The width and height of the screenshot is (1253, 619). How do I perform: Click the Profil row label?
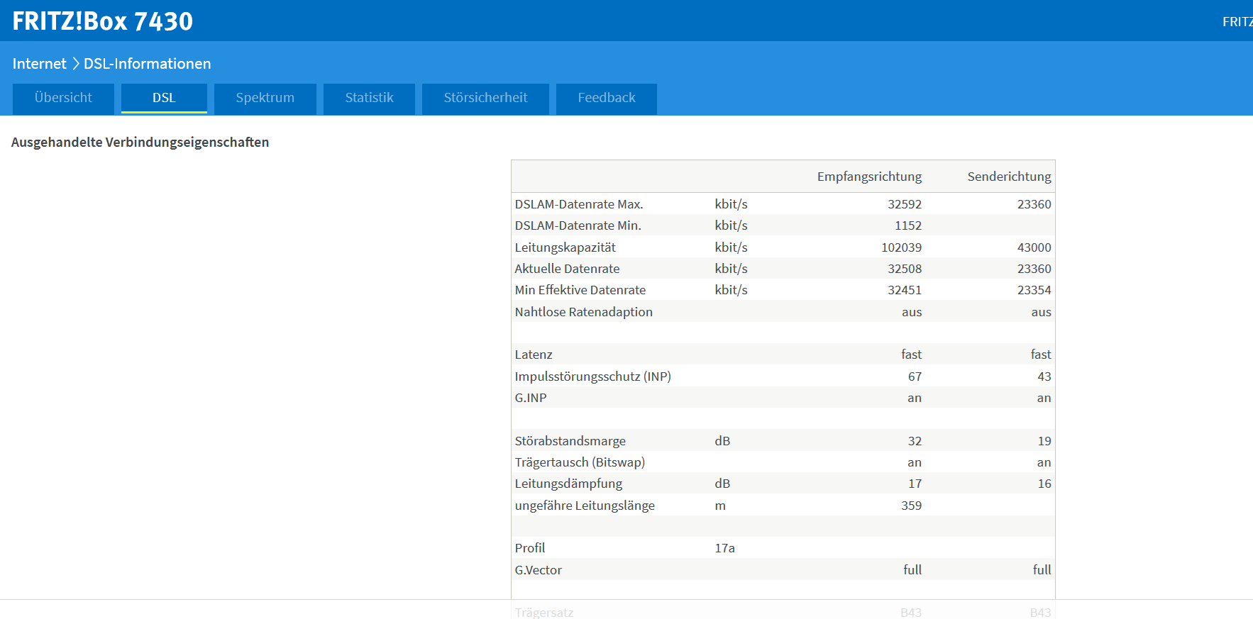point(530,548)
